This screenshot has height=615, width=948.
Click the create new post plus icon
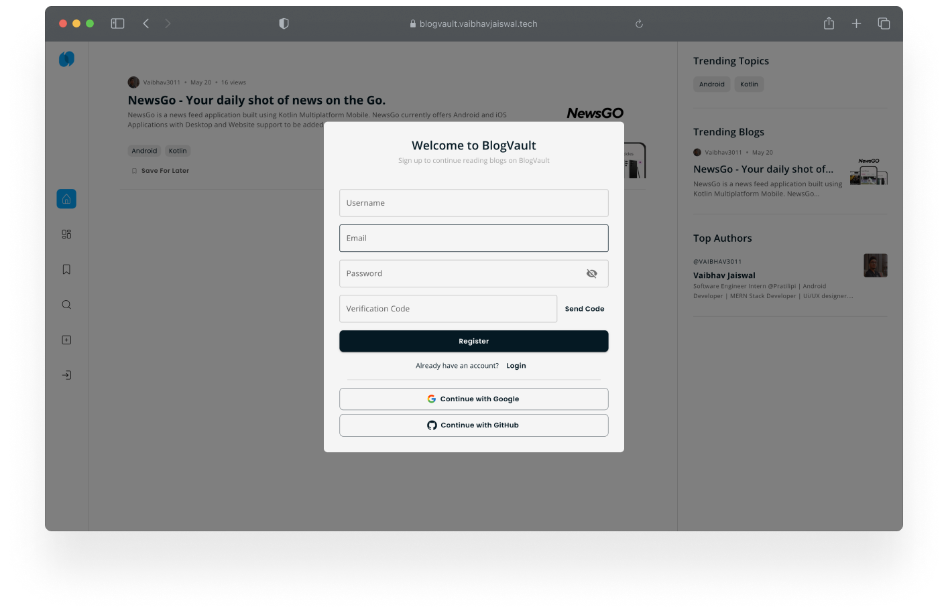pos(66,340)
